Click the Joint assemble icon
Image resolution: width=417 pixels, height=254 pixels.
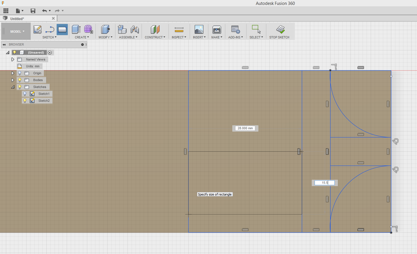135,29
